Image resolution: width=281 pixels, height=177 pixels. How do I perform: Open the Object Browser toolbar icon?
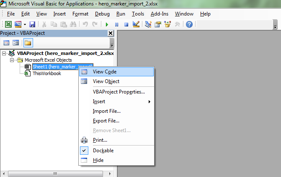(168, 24)
